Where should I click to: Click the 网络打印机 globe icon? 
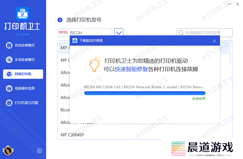pyautogui.click(x=9, y=74)
